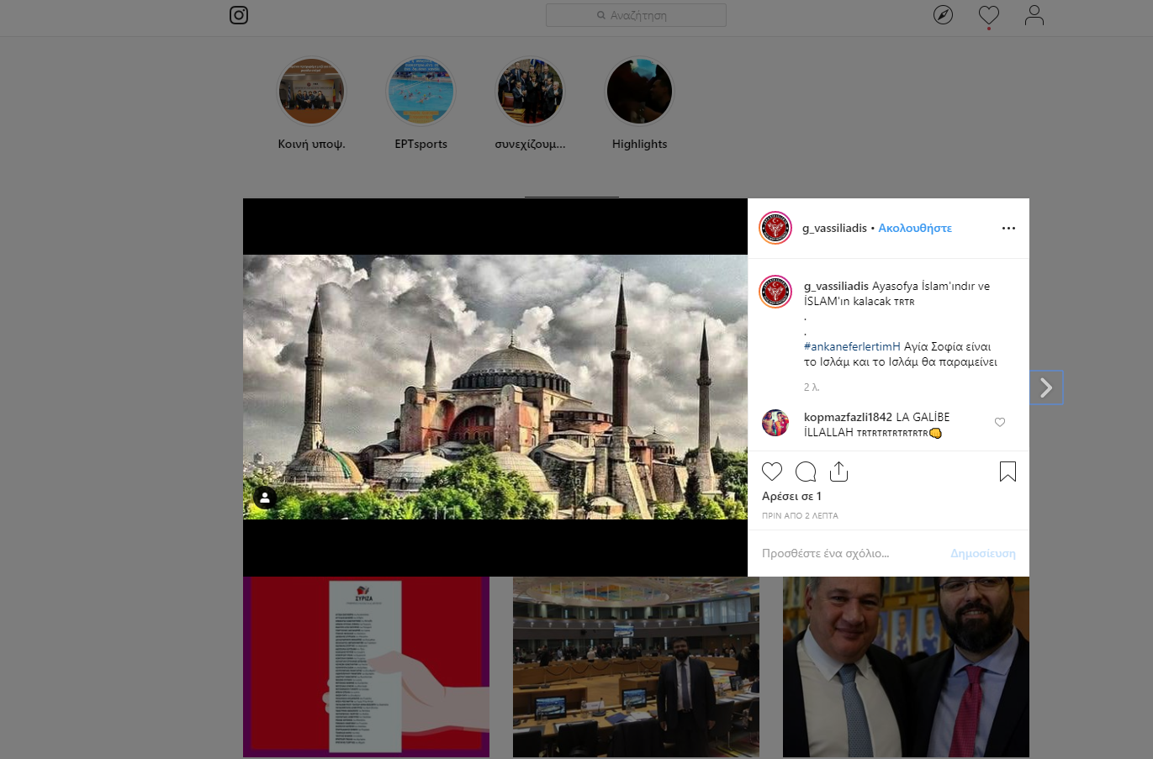
Task: Click the add comment text field
Action: 849,553
